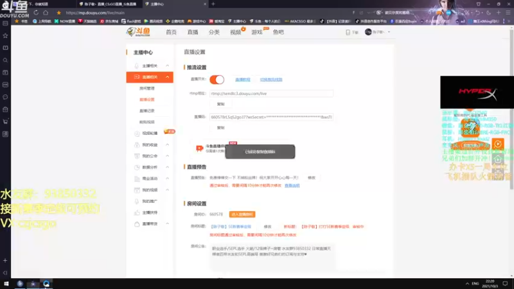514x289 pixels.
Task: Open the NOW直播 bookmark
Action: 65,21
